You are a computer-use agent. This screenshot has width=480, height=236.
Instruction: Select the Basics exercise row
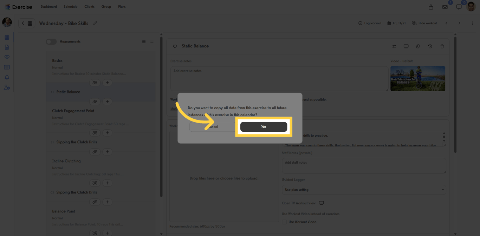100,67
